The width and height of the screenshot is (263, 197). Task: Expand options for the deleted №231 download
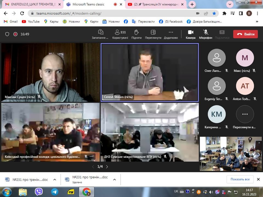115,179
